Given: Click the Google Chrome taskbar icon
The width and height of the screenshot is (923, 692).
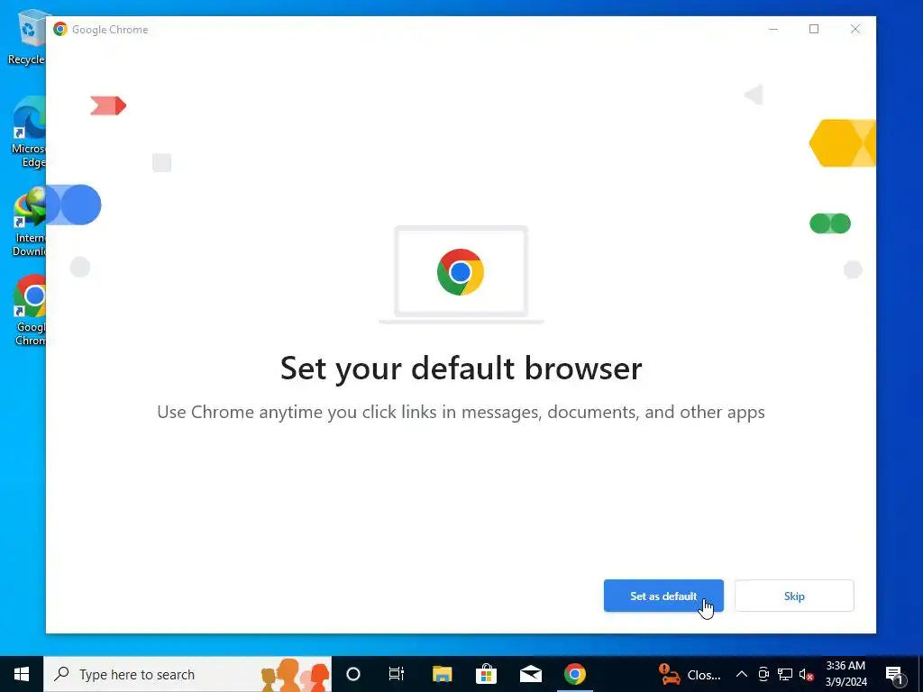Looking at the screenshot, I should pos(575,674).
